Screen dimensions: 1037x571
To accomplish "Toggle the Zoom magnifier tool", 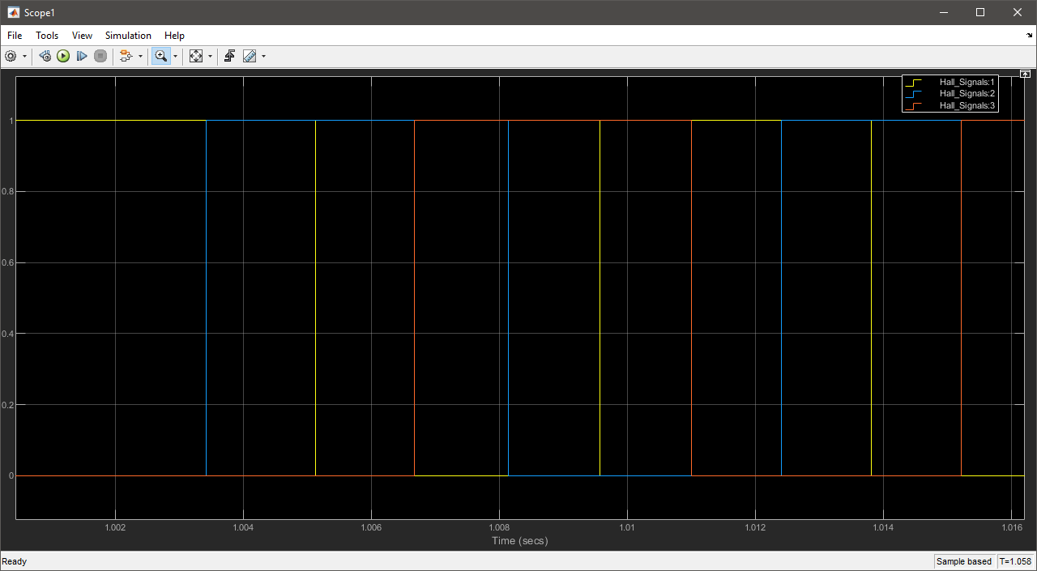I will click(x=160, y=56).
